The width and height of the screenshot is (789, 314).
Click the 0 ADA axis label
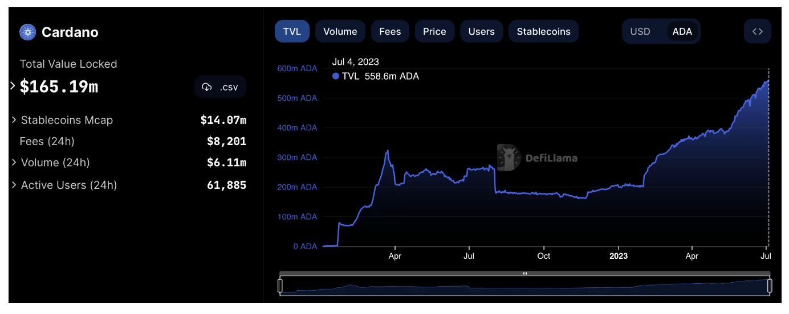click(x=304, y=246)
